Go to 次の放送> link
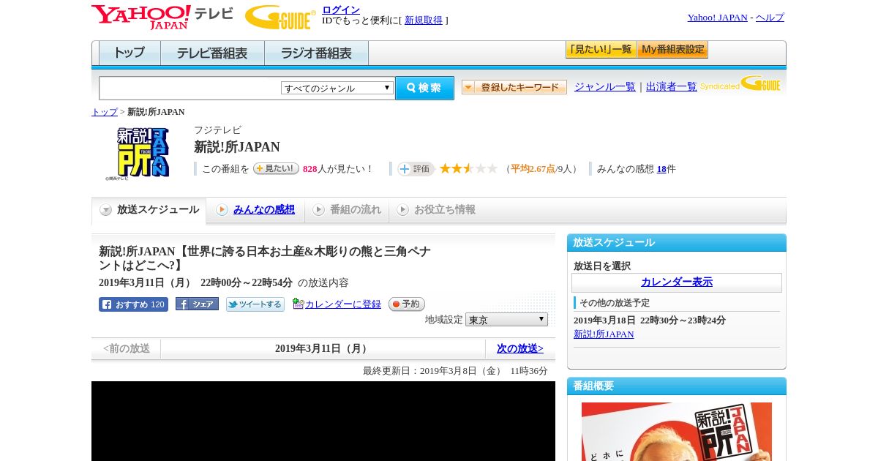 [x=520, y=348]
